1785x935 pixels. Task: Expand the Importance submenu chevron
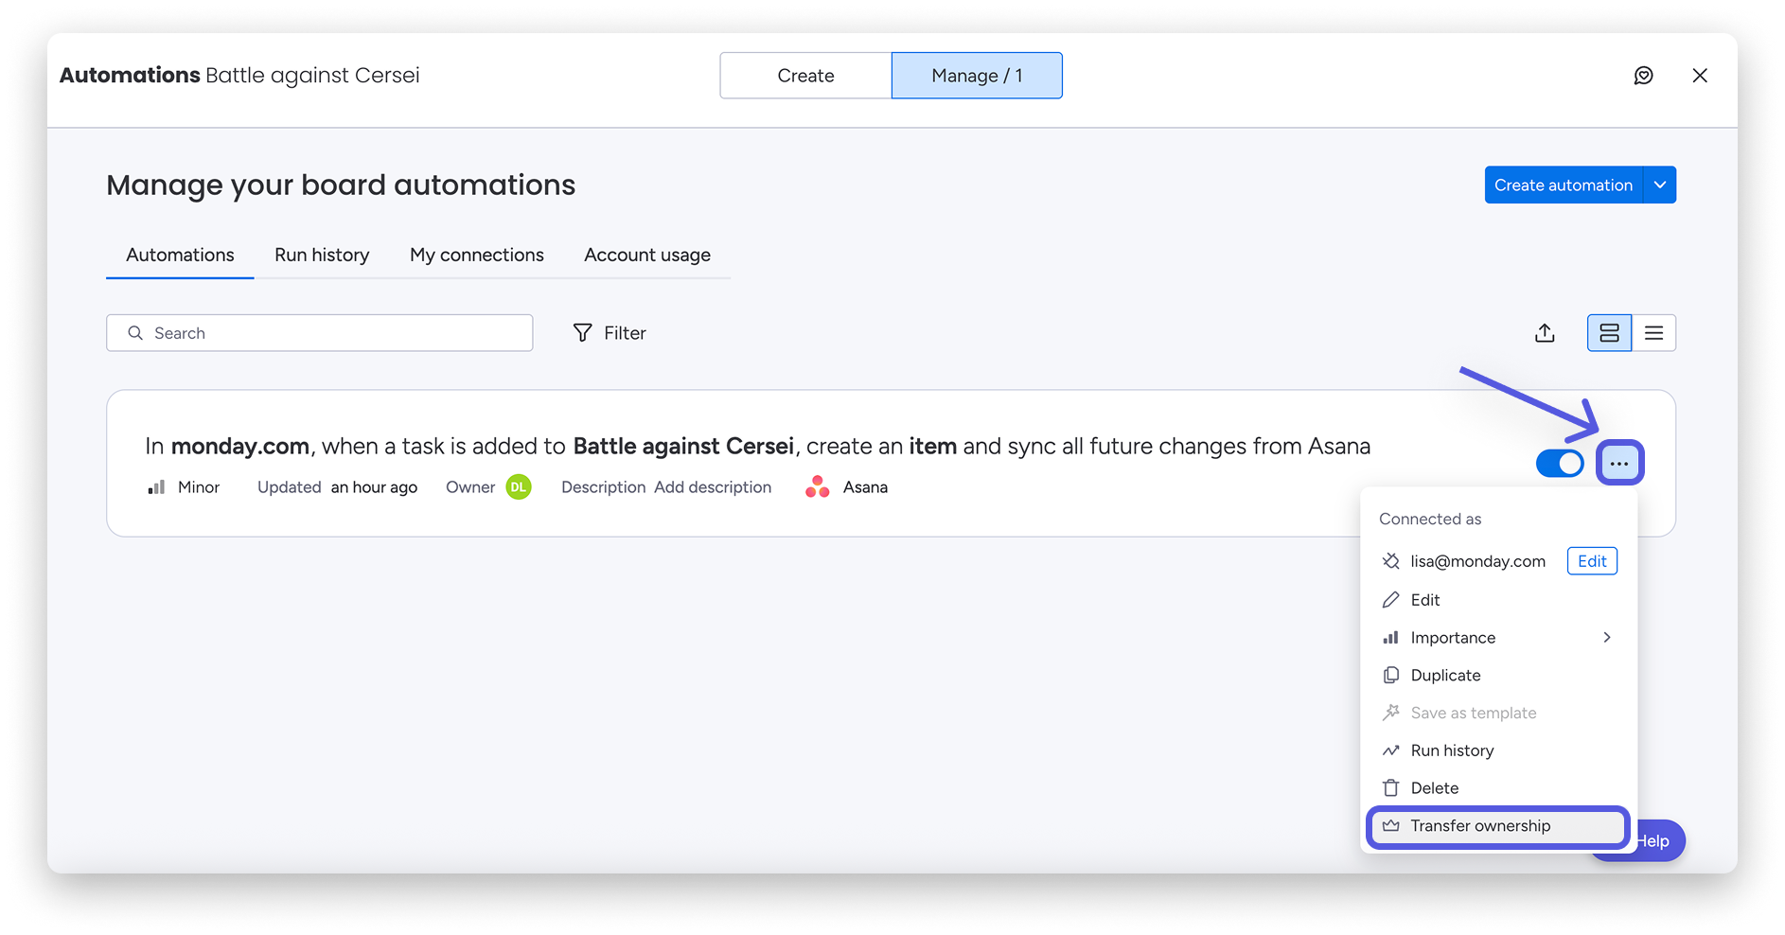[1607, 638]
